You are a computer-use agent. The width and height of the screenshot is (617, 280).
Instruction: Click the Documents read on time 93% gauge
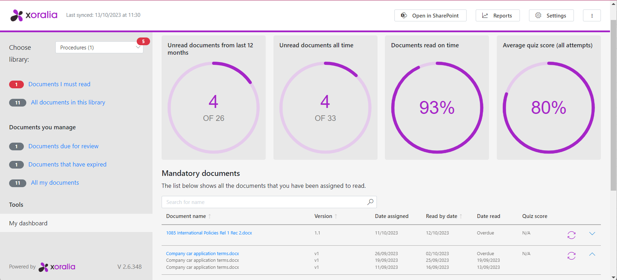pos(437,108)
